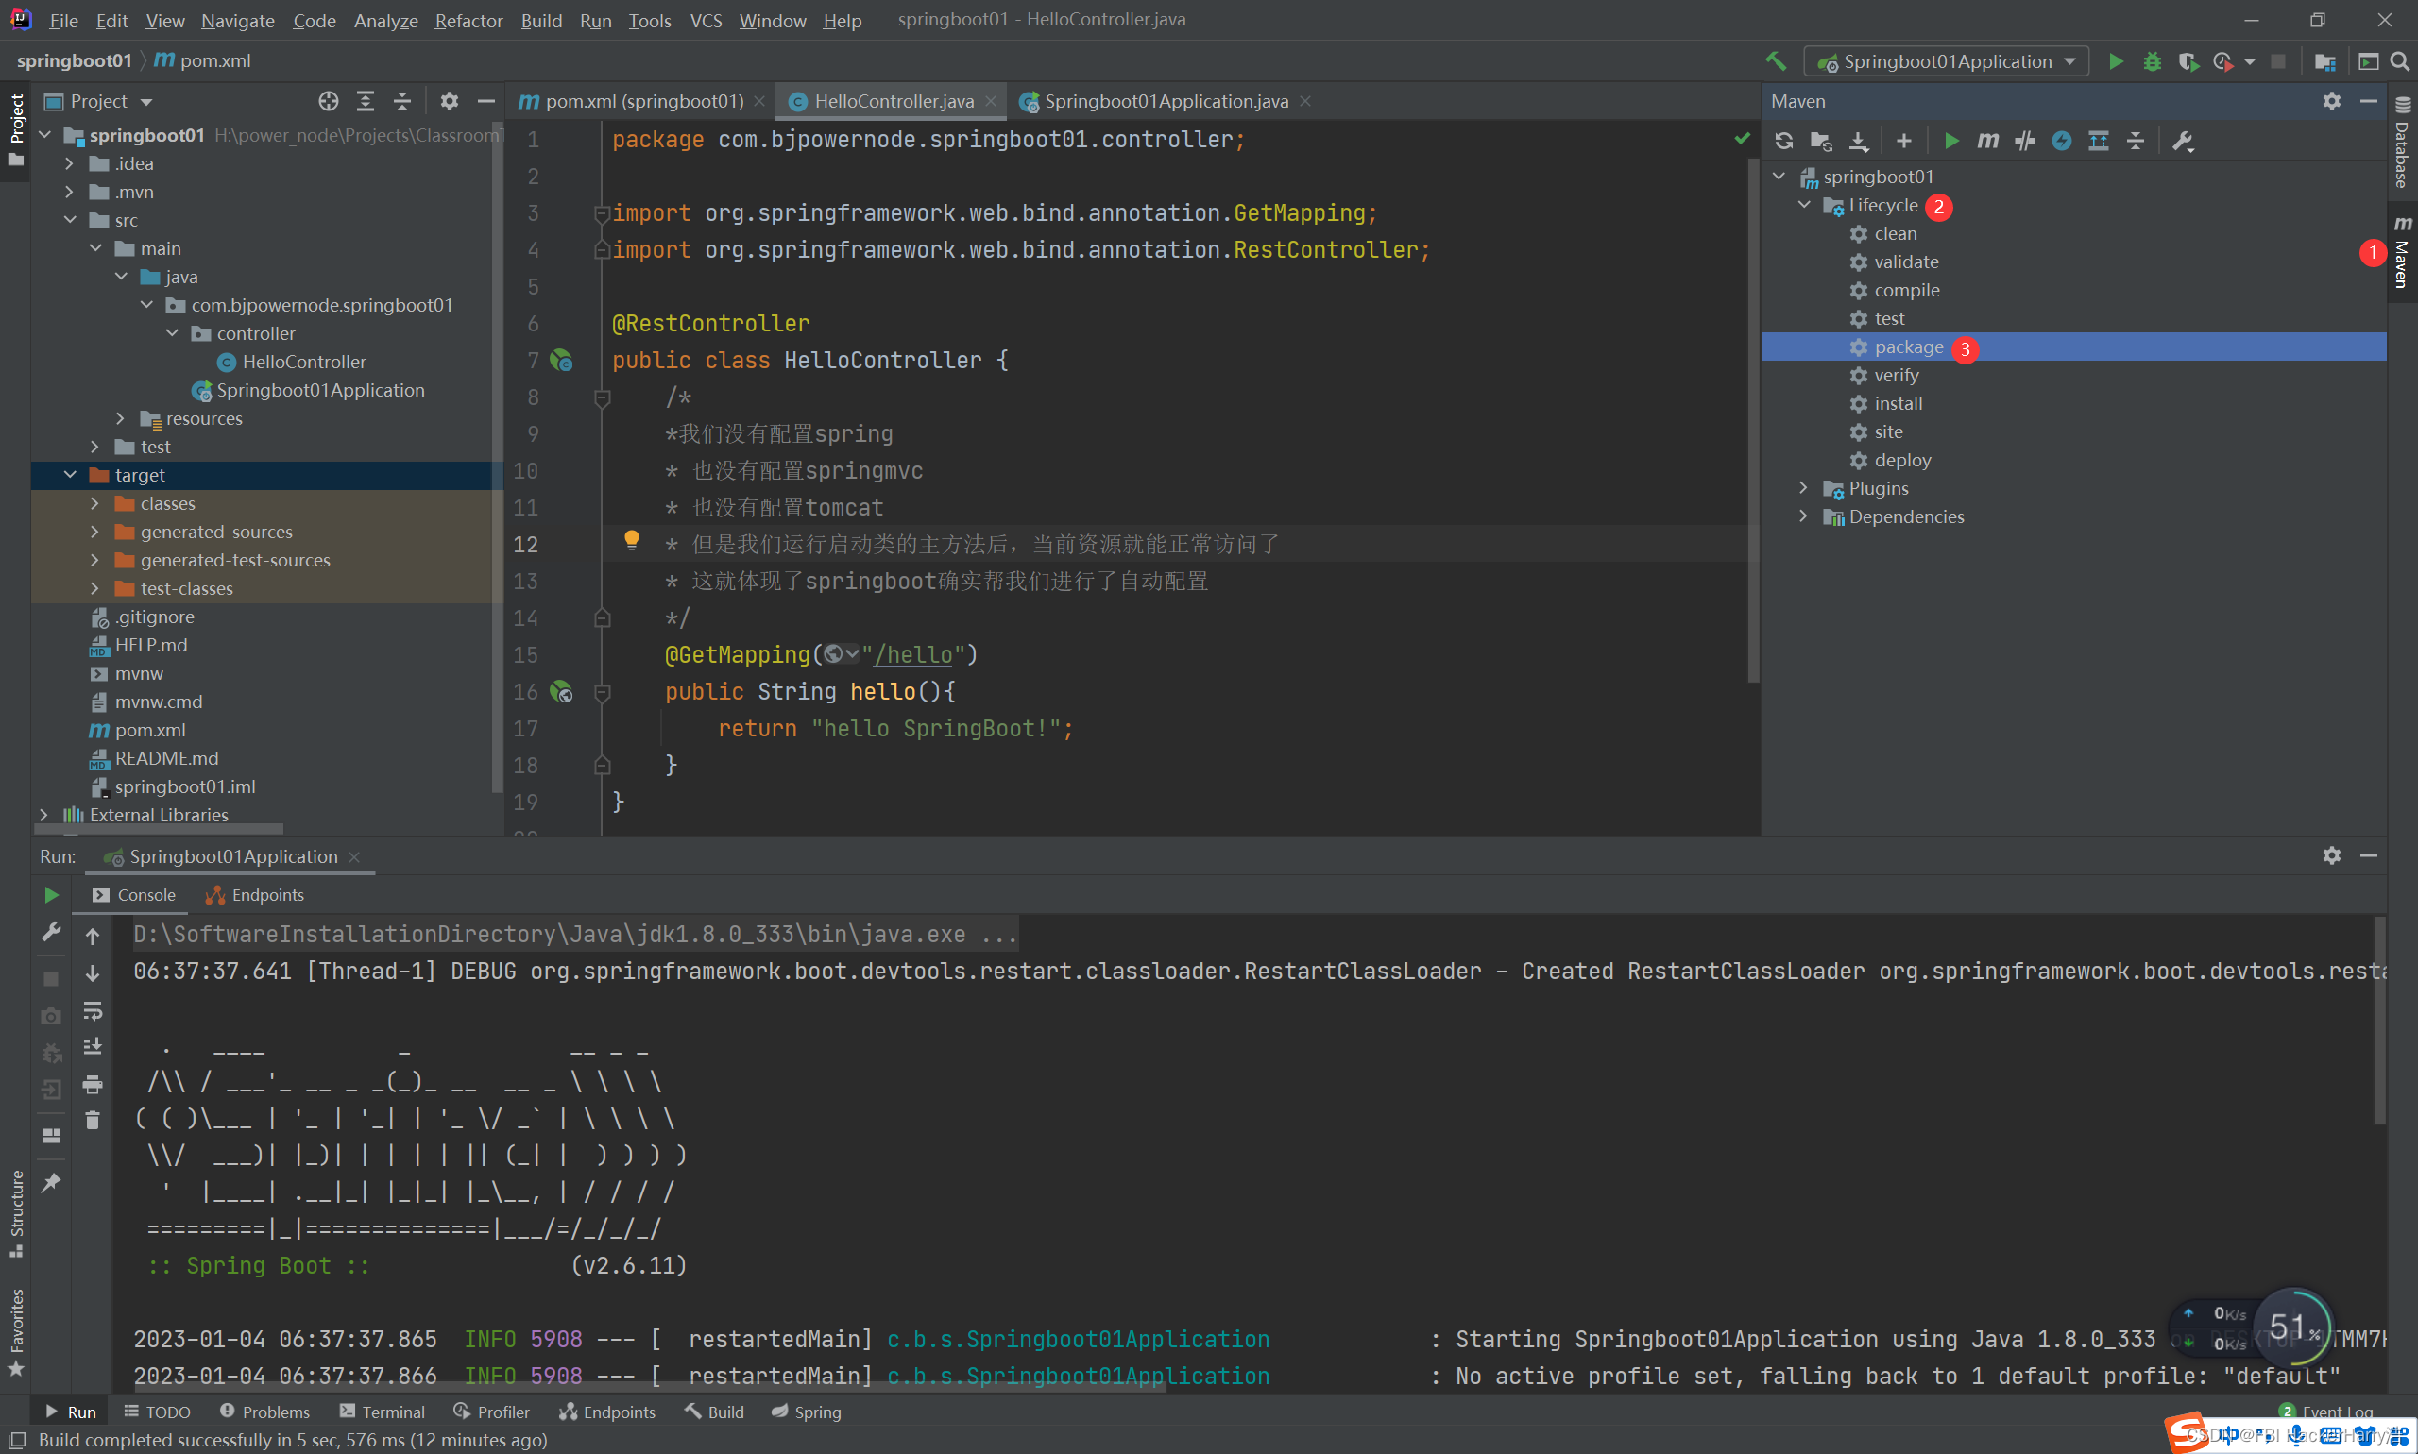The image size is (2418, 1454).
Task: Select pom.xml file in the project tree
Action: click(150, 730)
